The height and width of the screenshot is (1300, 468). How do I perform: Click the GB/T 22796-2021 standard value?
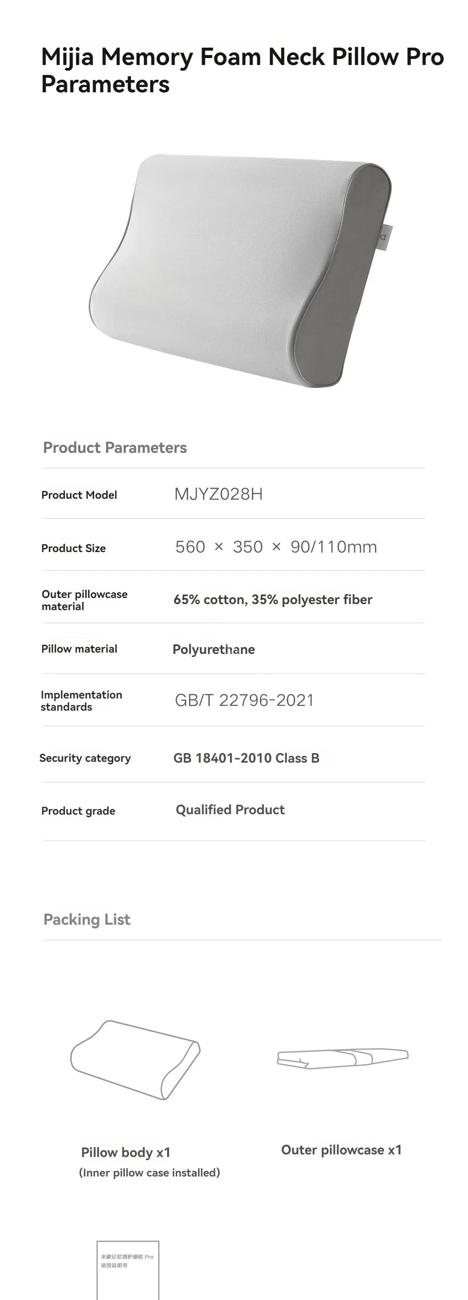click(x=244, y=700)
